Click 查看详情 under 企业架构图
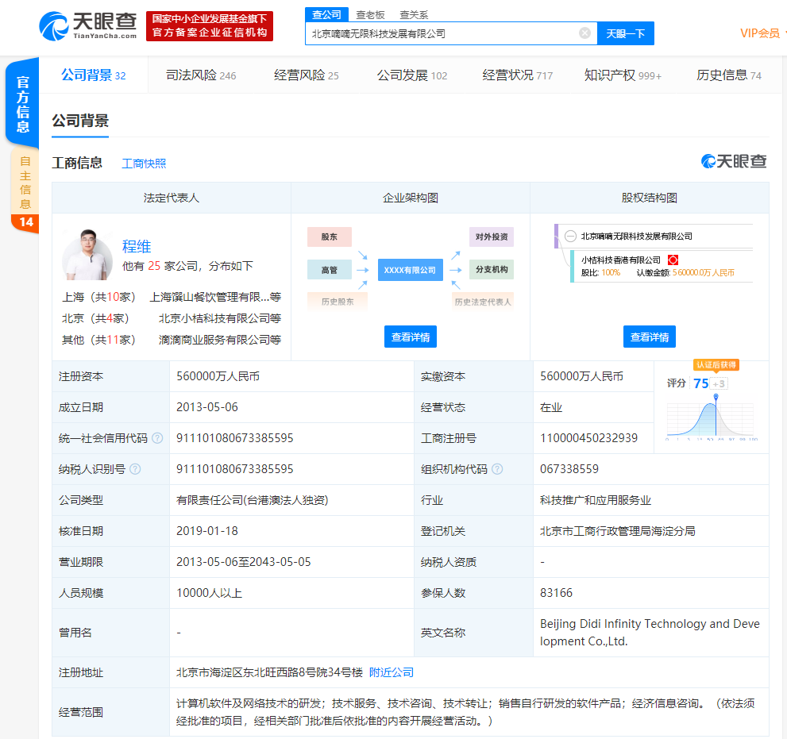This screenshot has height=739, width=787. click(x=410, y=337)
